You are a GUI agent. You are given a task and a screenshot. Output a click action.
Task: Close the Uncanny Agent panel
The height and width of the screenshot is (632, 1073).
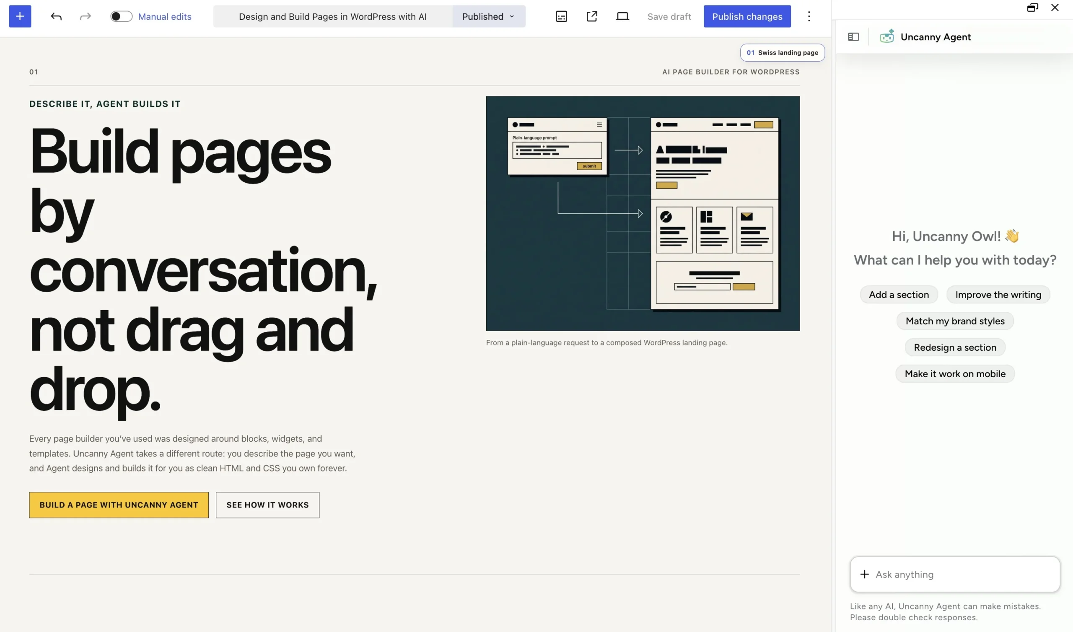coord(1055,8)
